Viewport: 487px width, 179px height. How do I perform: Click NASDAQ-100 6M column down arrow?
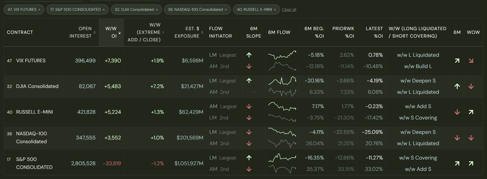pos(457,138)
